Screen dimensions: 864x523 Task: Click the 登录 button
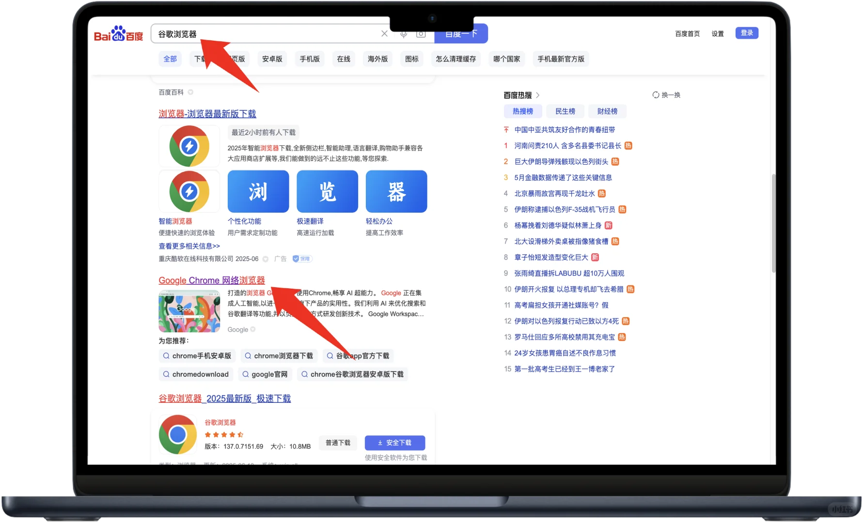point(747,32)
